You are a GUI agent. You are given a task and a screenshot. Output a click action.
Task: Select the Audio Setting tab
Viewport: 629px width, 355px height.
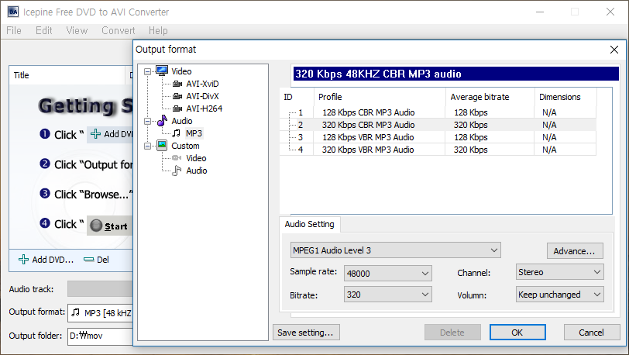(309, 224)
